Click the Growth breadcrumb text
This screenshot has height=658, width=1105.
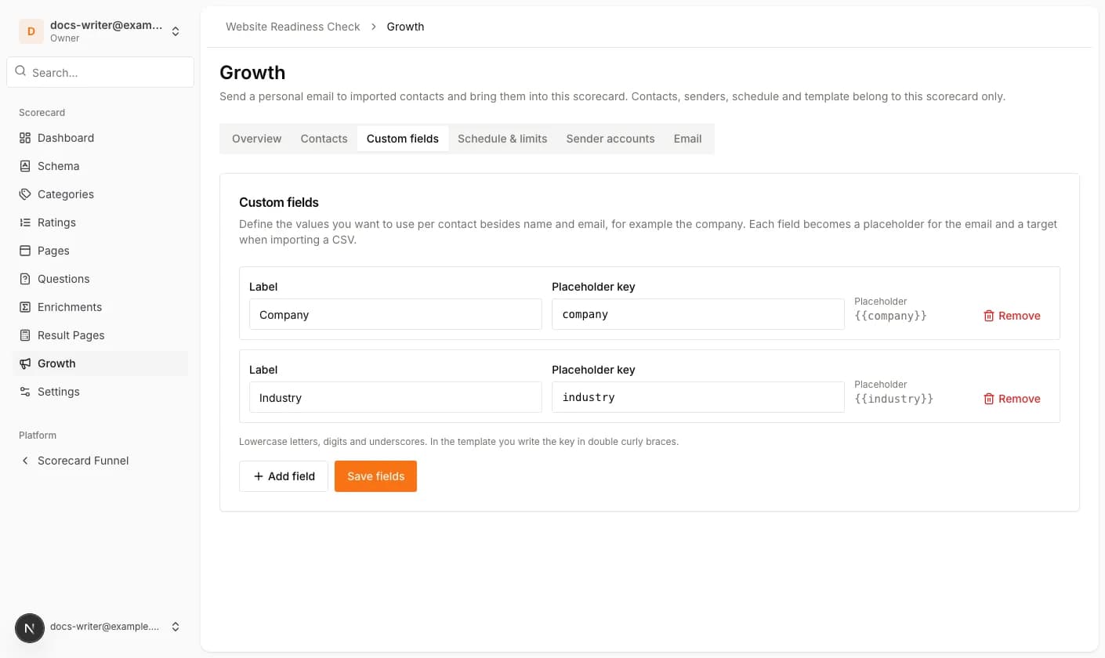coord(405,27)
